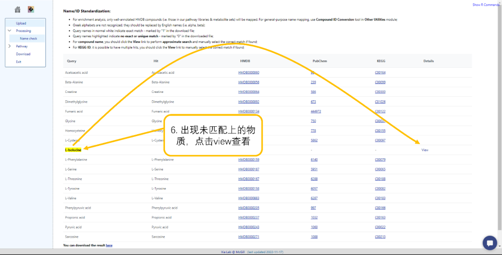Viewport: 502px width, 255px height.
Task: Click the Query column header
Action: pos(72,61)
